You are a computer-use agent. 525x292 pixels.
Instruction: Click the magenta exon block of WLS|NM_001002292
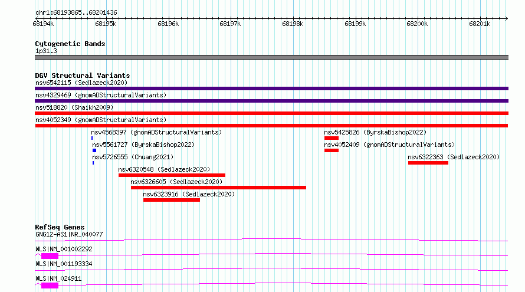[x=50, y=256]
